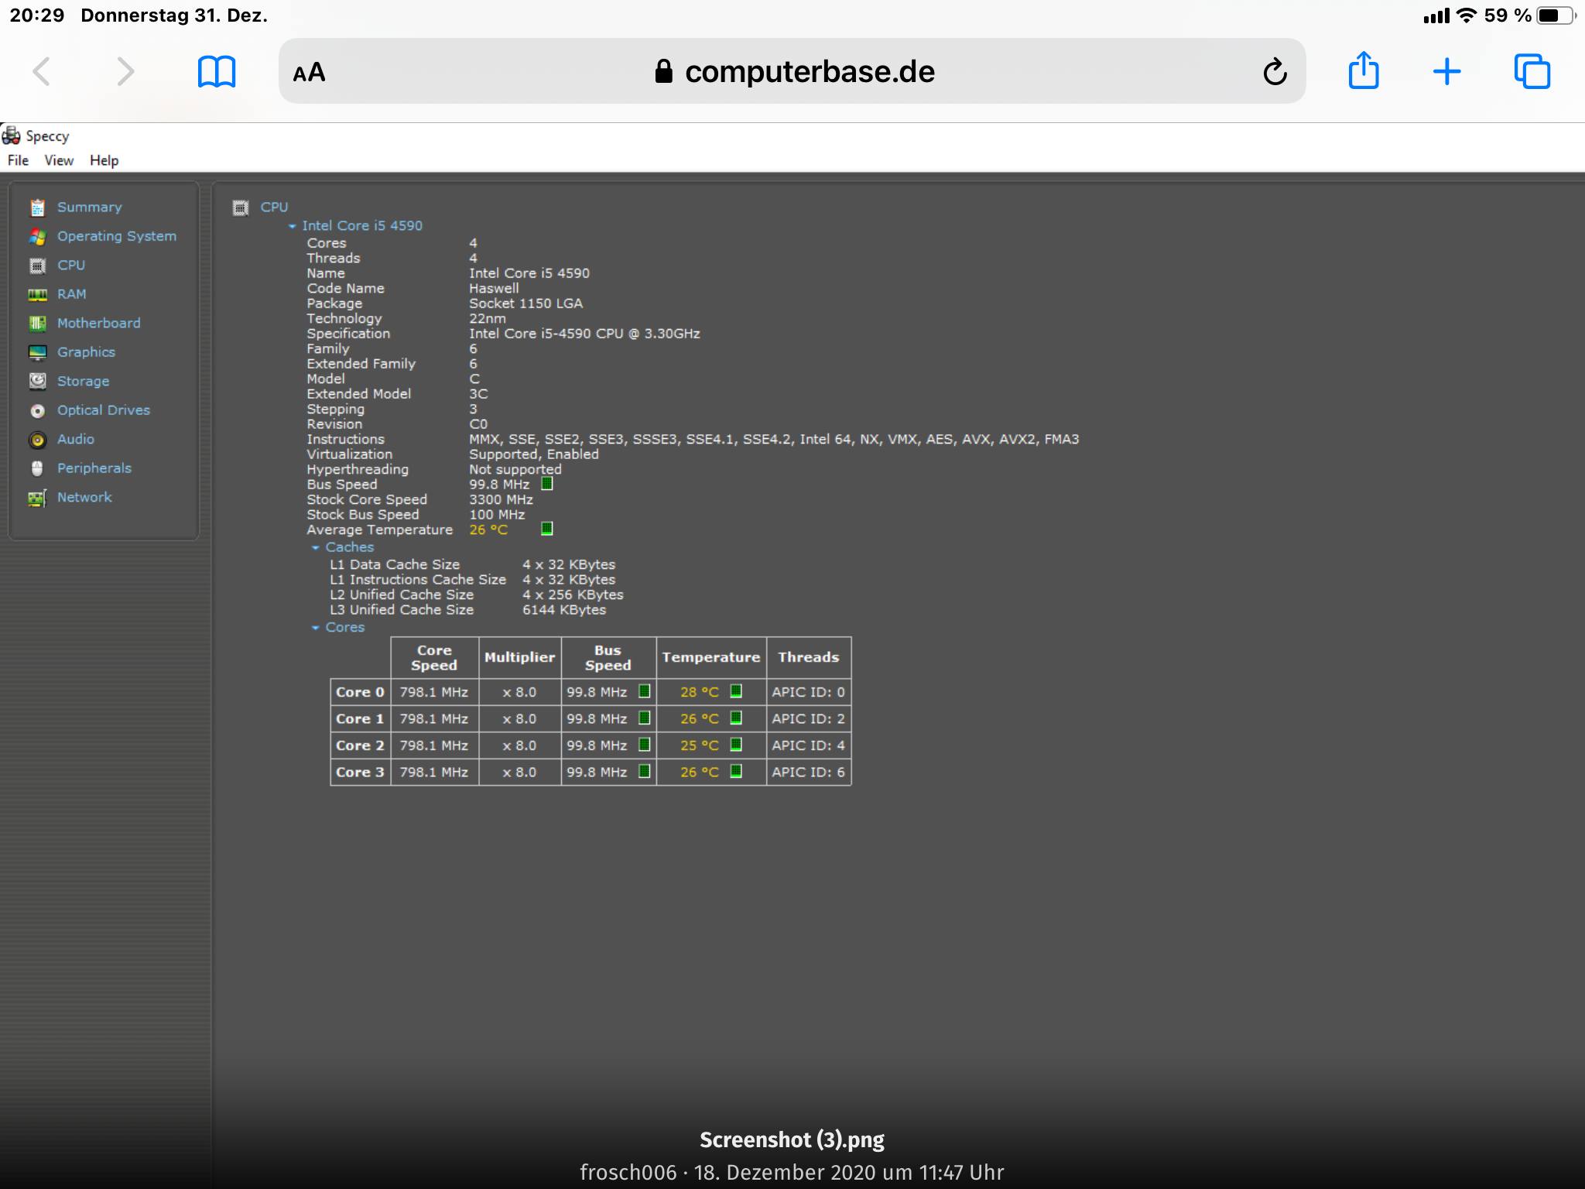The width and height of the screenshot is (1585, 1189).
Task: Reload the computerbase.de page
Action: (x=1275, y=72)
